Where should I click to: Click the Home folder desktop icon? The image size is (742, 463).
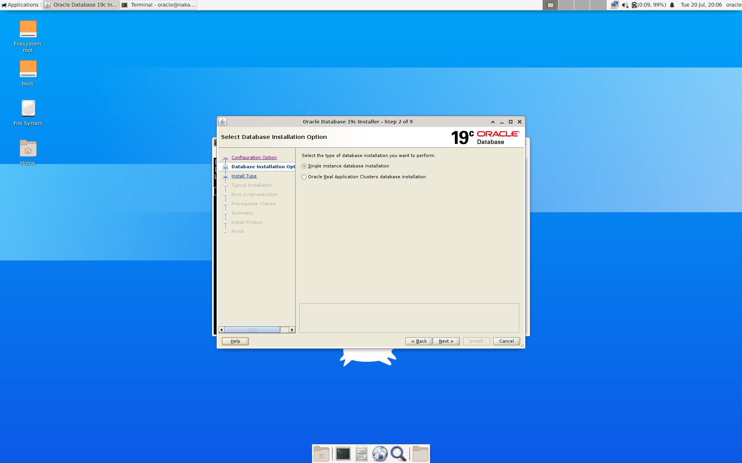point(28,149)
